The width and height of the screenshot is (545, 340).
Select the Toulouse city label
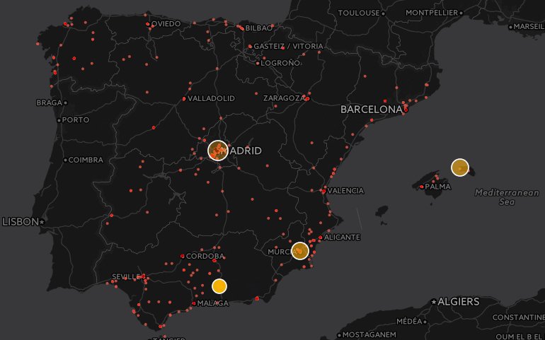pyautogui.click(x=359, y=13)
